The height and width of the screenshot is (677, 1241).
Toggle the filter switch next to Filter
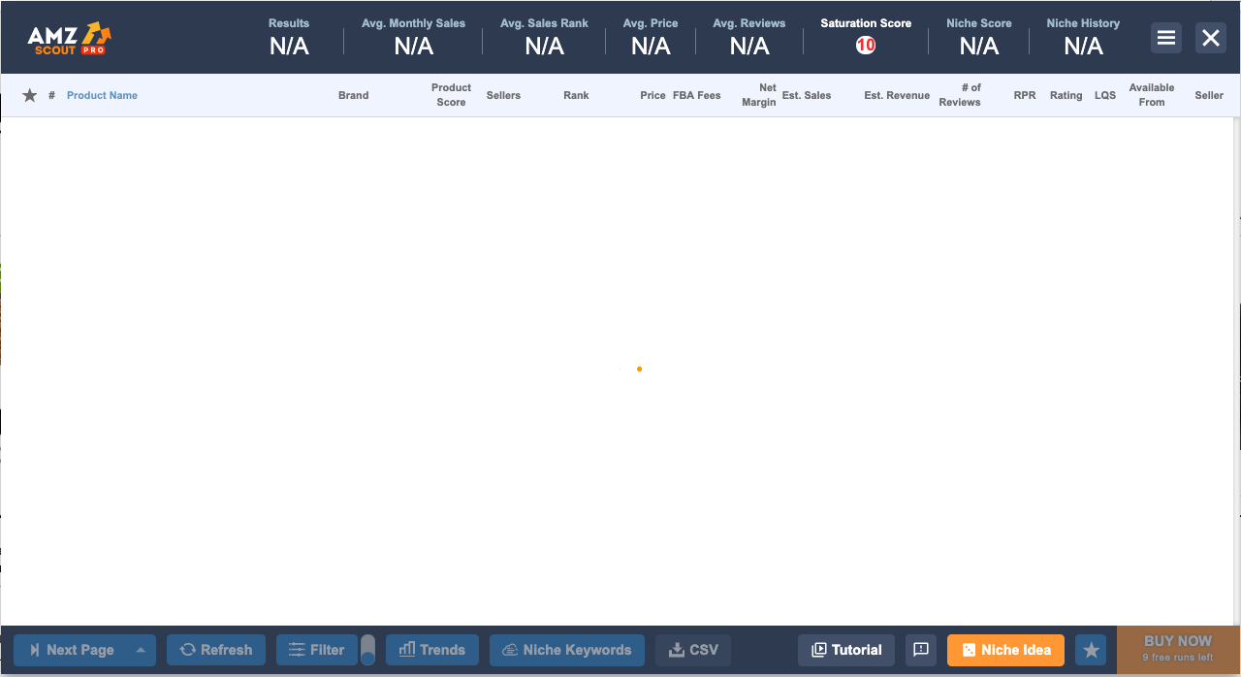click(367, 650)
